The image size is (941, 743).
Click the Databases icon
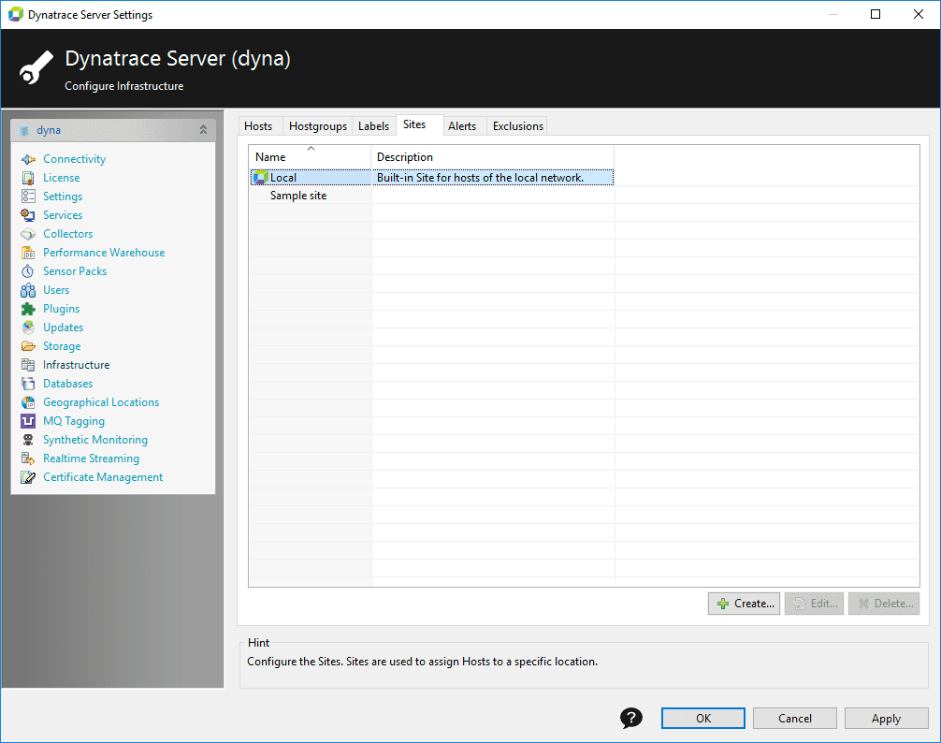click(x=28, y=384)
